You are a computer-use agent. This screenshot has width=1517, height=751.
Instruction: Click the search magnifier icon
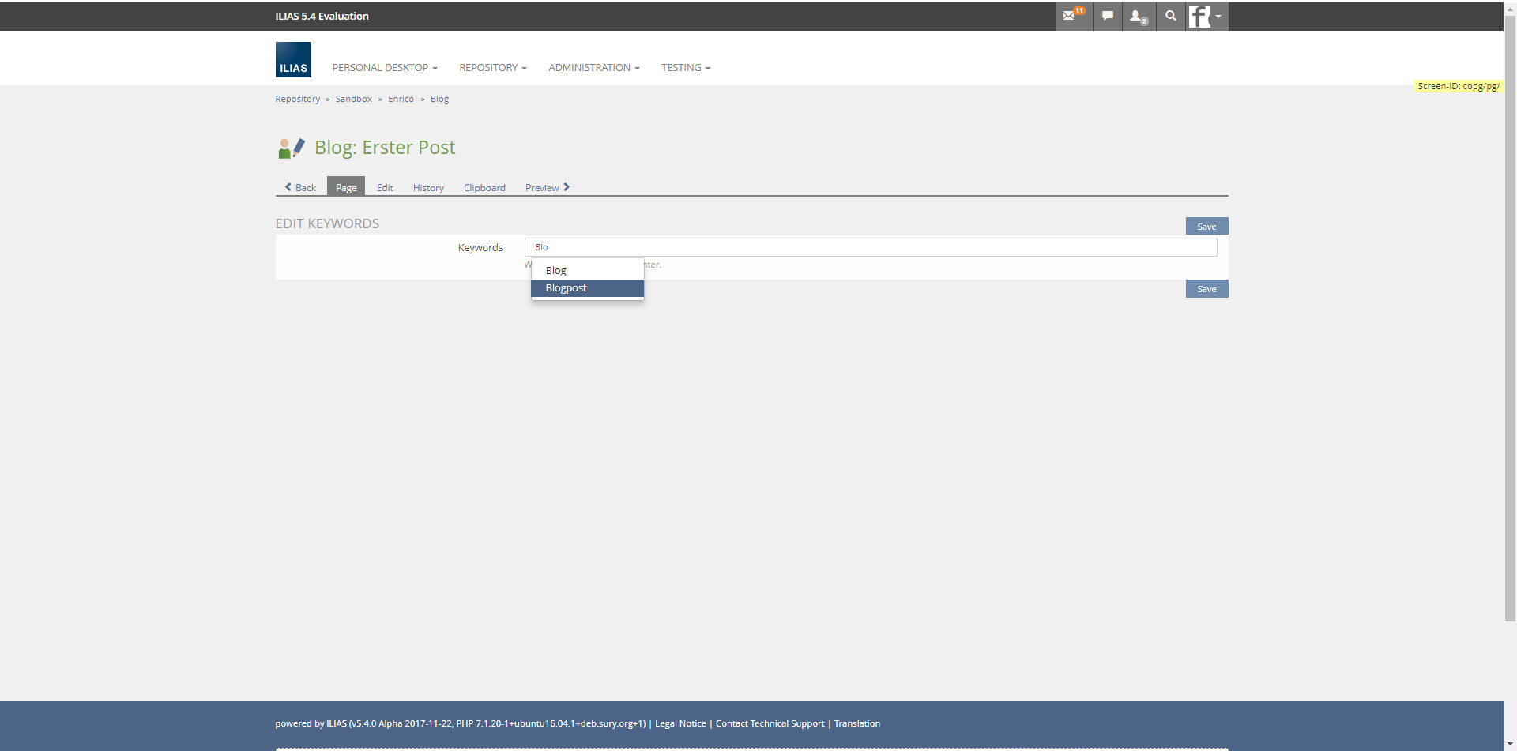click(x=1170, y=16)
